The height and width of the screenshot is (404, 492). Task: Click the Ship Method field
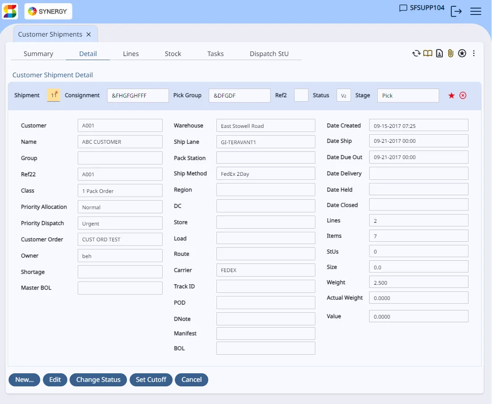pos(266,174)
